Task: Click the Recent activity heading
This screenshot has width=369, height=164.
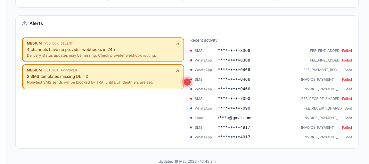Action: [x=204, y=40]
